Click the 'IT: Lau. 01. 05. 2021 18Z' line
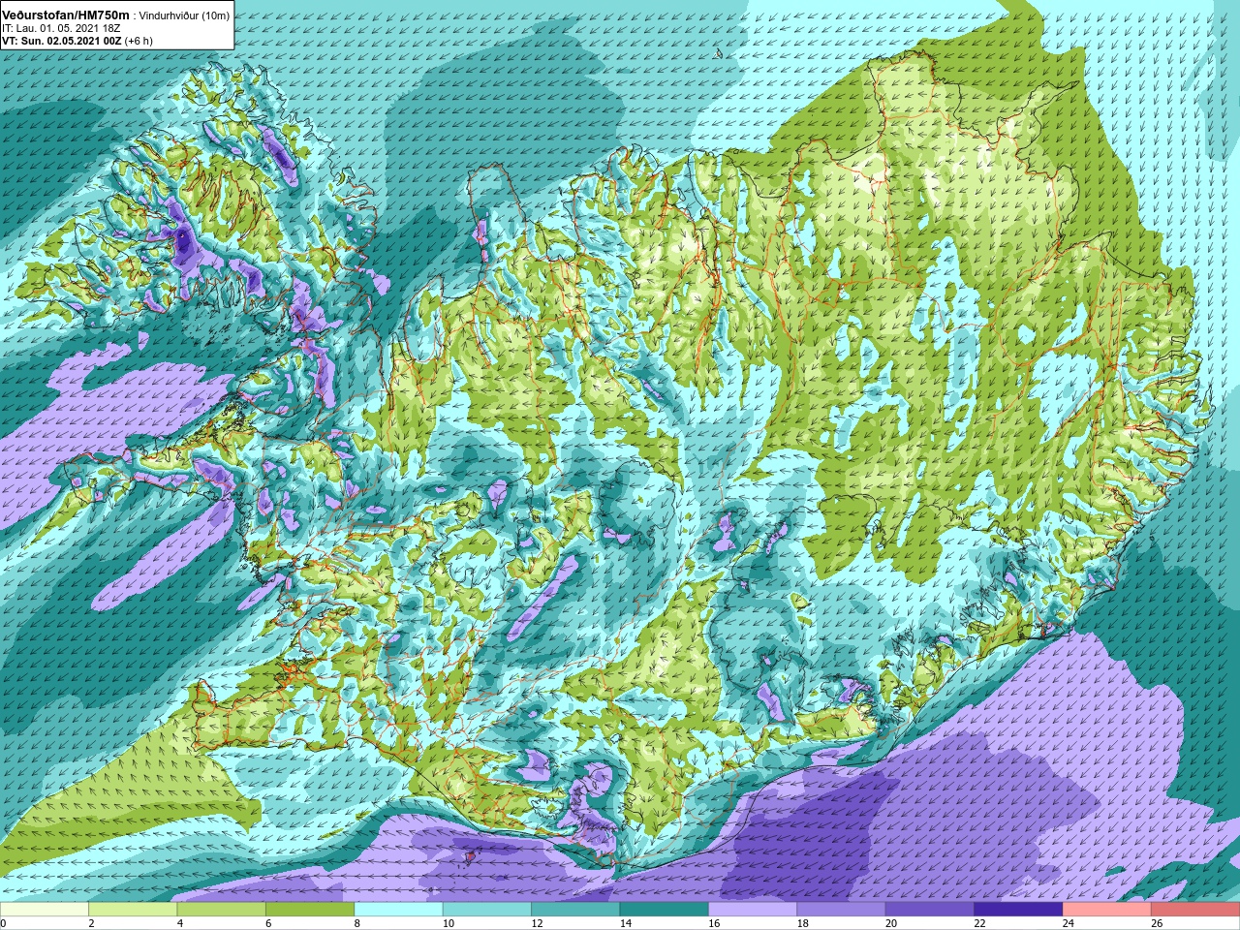The image size is (1240, 930). coord(61,28)
